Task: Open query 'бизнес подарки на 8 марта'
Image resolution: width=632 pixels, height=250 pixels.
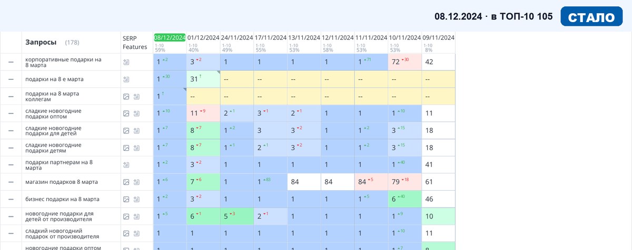Action: [62, 200]
